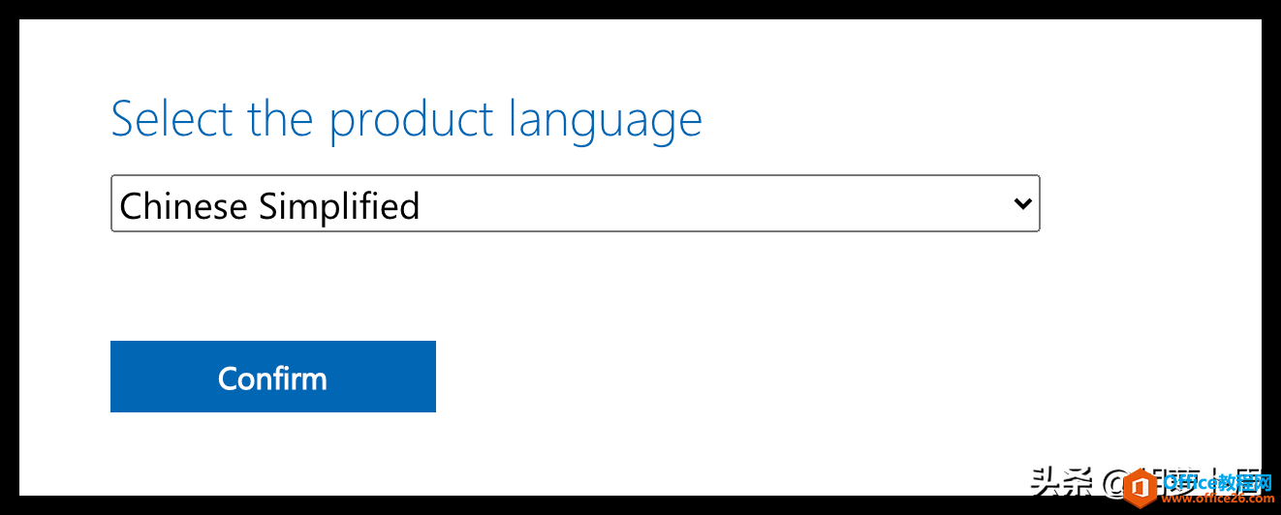The width and height of the screenshot is (1281, 515).
Task: Select the Chinese Simplified text in the combo box
Action: tap(269, 206)
